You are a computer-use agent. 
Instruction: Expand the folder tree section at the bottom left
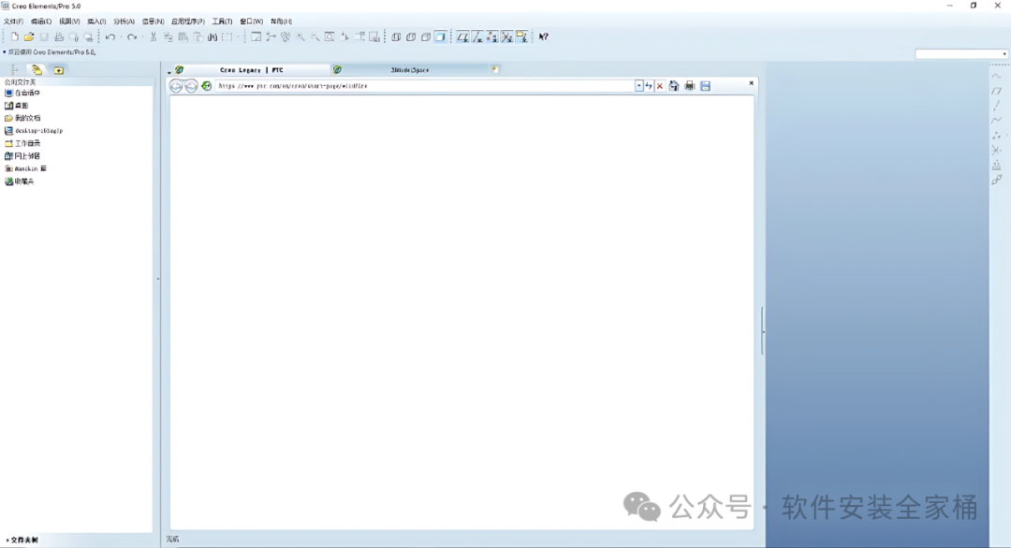[22, 540]
